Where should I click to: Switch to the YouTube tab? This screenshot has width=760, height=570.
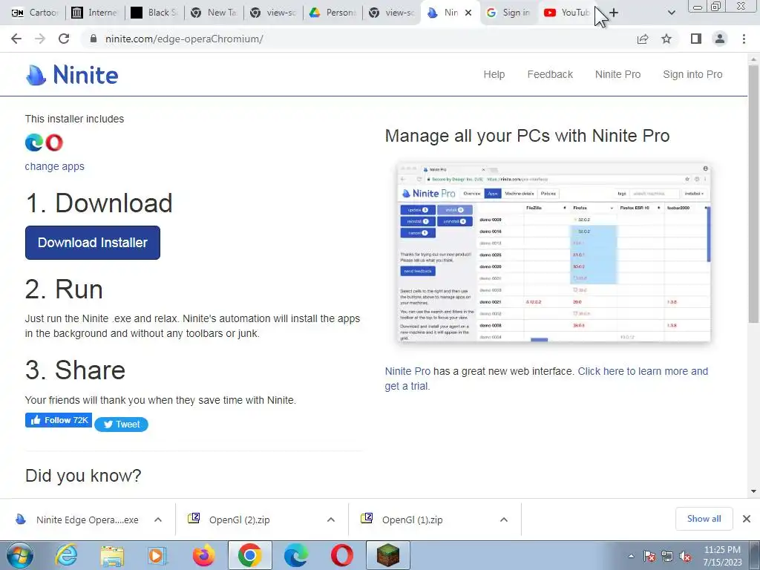pyautogui.click(x=566, y=13)
